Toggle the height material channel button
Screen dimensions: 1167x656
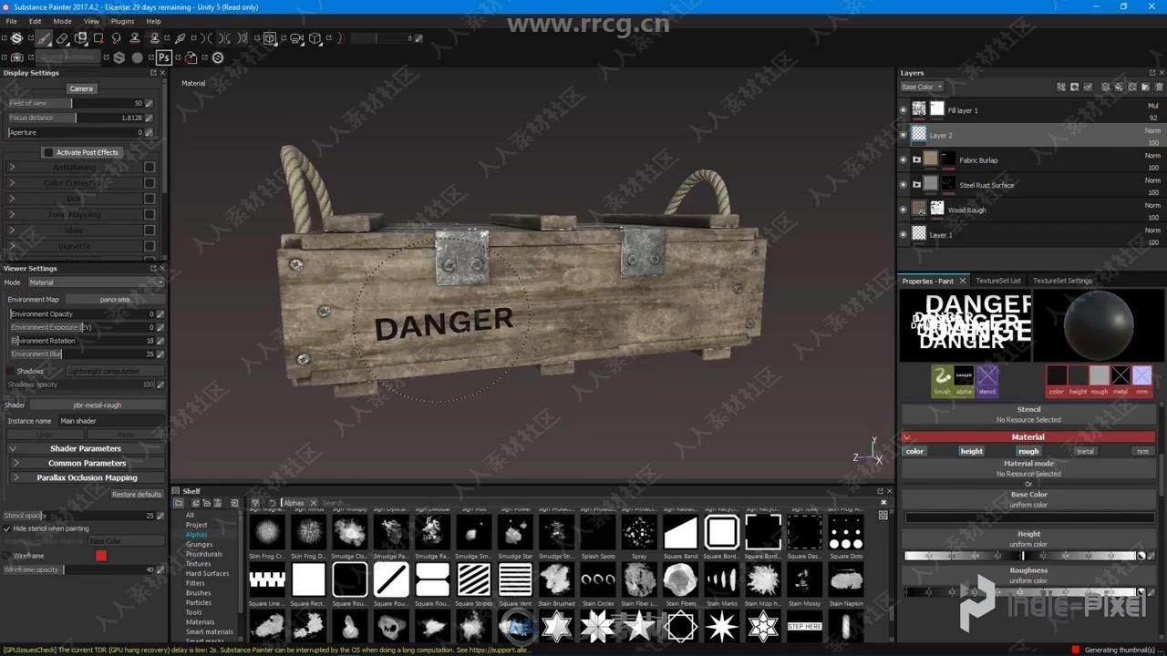point(972,451)
